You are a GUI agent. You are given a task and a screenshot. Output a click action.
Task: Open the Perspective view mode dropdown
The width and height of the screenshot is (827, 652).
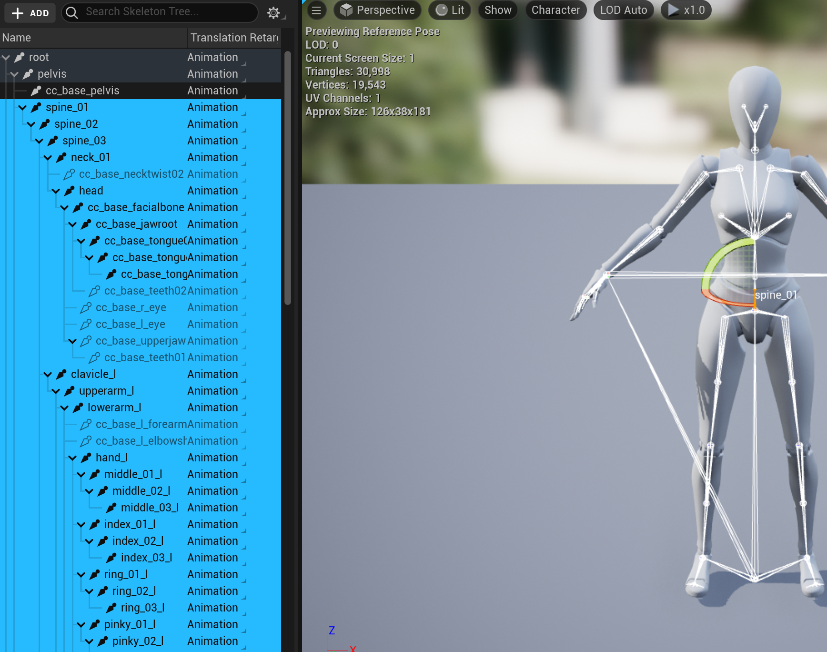click(x=377, y=10)
